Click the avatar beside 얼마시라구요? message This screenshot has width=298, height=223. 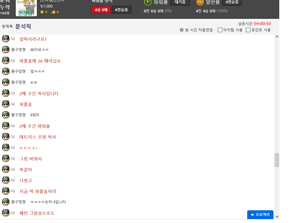(6, 39)
